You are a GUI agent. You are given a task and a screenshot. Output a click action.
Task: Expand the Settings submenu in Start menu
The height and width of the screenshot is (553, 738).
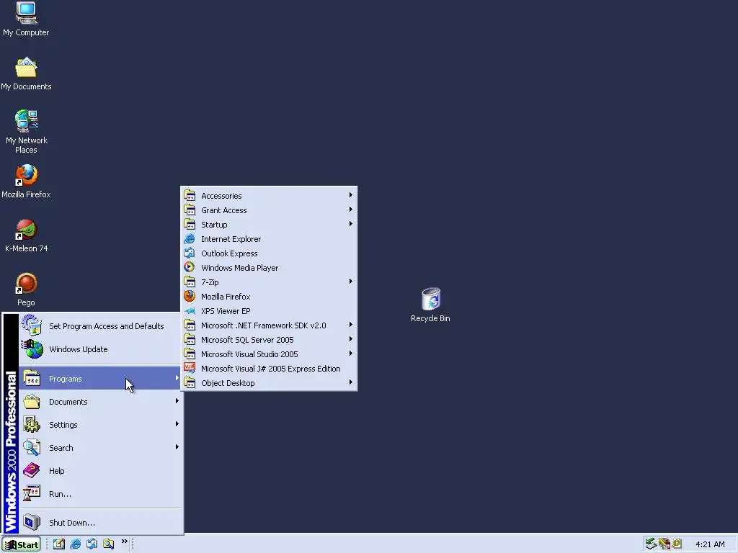pyautogui.click(x=99, y=425)
